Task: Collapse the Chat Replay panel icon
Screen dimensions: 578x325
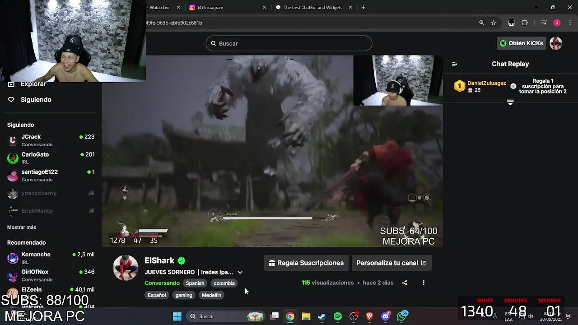Action: click(x=454, y=64)
